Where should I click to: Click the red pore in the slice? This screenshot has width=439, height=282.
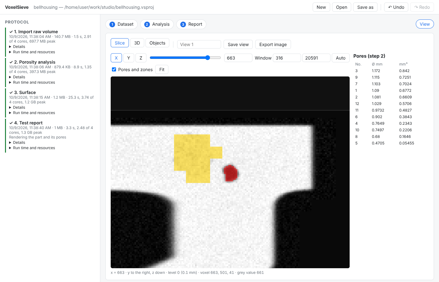tap(231, 173)
